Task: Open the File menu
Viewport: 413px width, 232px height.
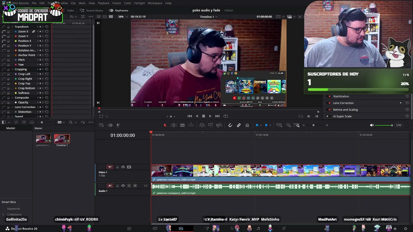Action: 34,3
